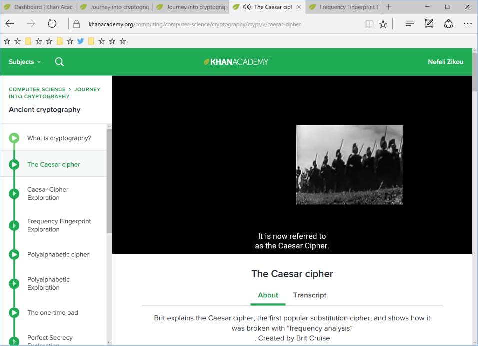Click the text "Created by Brit Cruise."
The image size is (478, 346).
click(295, 338)
